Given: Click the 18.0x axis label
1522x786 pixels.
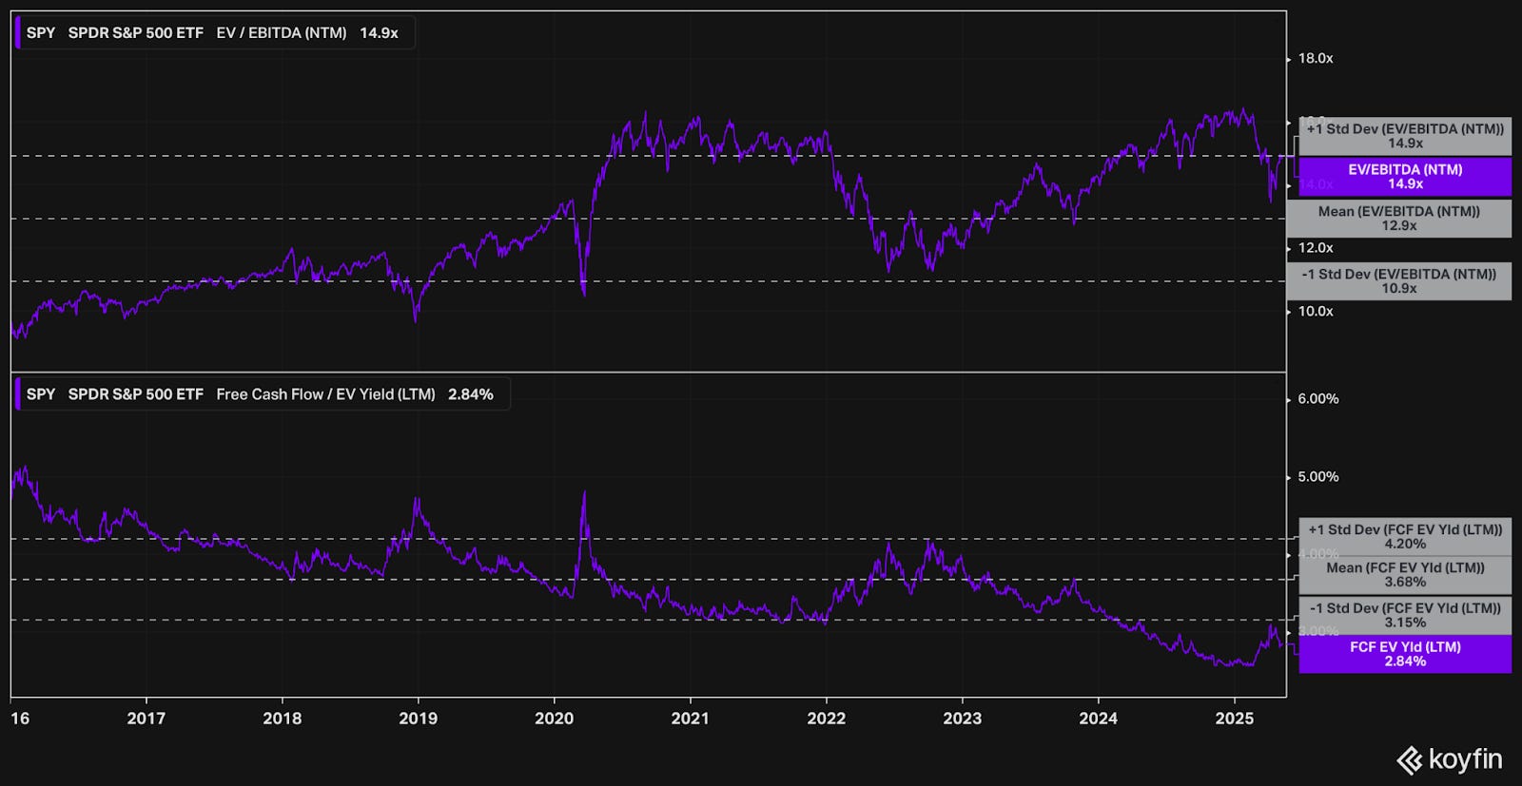Looking at the screenshot, I should [x=1316, y=59].
